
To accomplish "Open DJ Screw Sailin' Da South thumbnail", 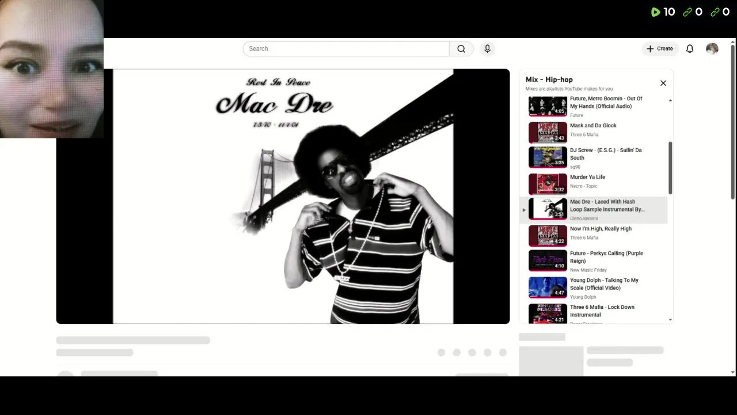I will tap(548, 157).
